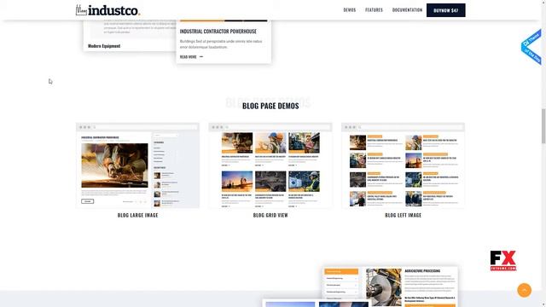Click the orange scroll-to-top arrow button
The height and width of the screenshot is (307, 546).
click(524, 290)
